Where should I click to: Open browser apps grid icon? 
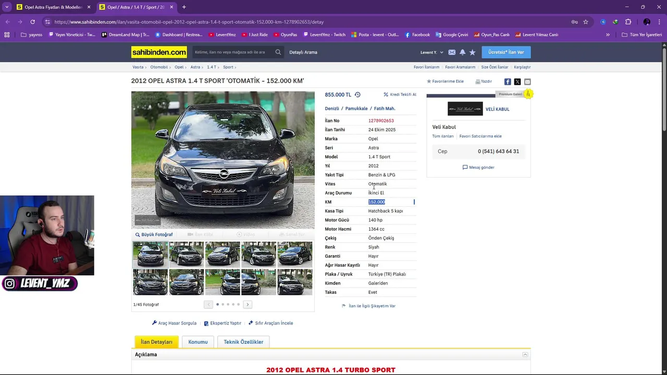click(x=7, y=35)
